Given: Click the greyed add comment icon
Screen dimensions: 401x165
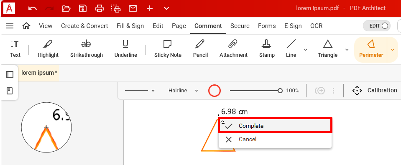Looking at the screenshot, I should [320, 90].
